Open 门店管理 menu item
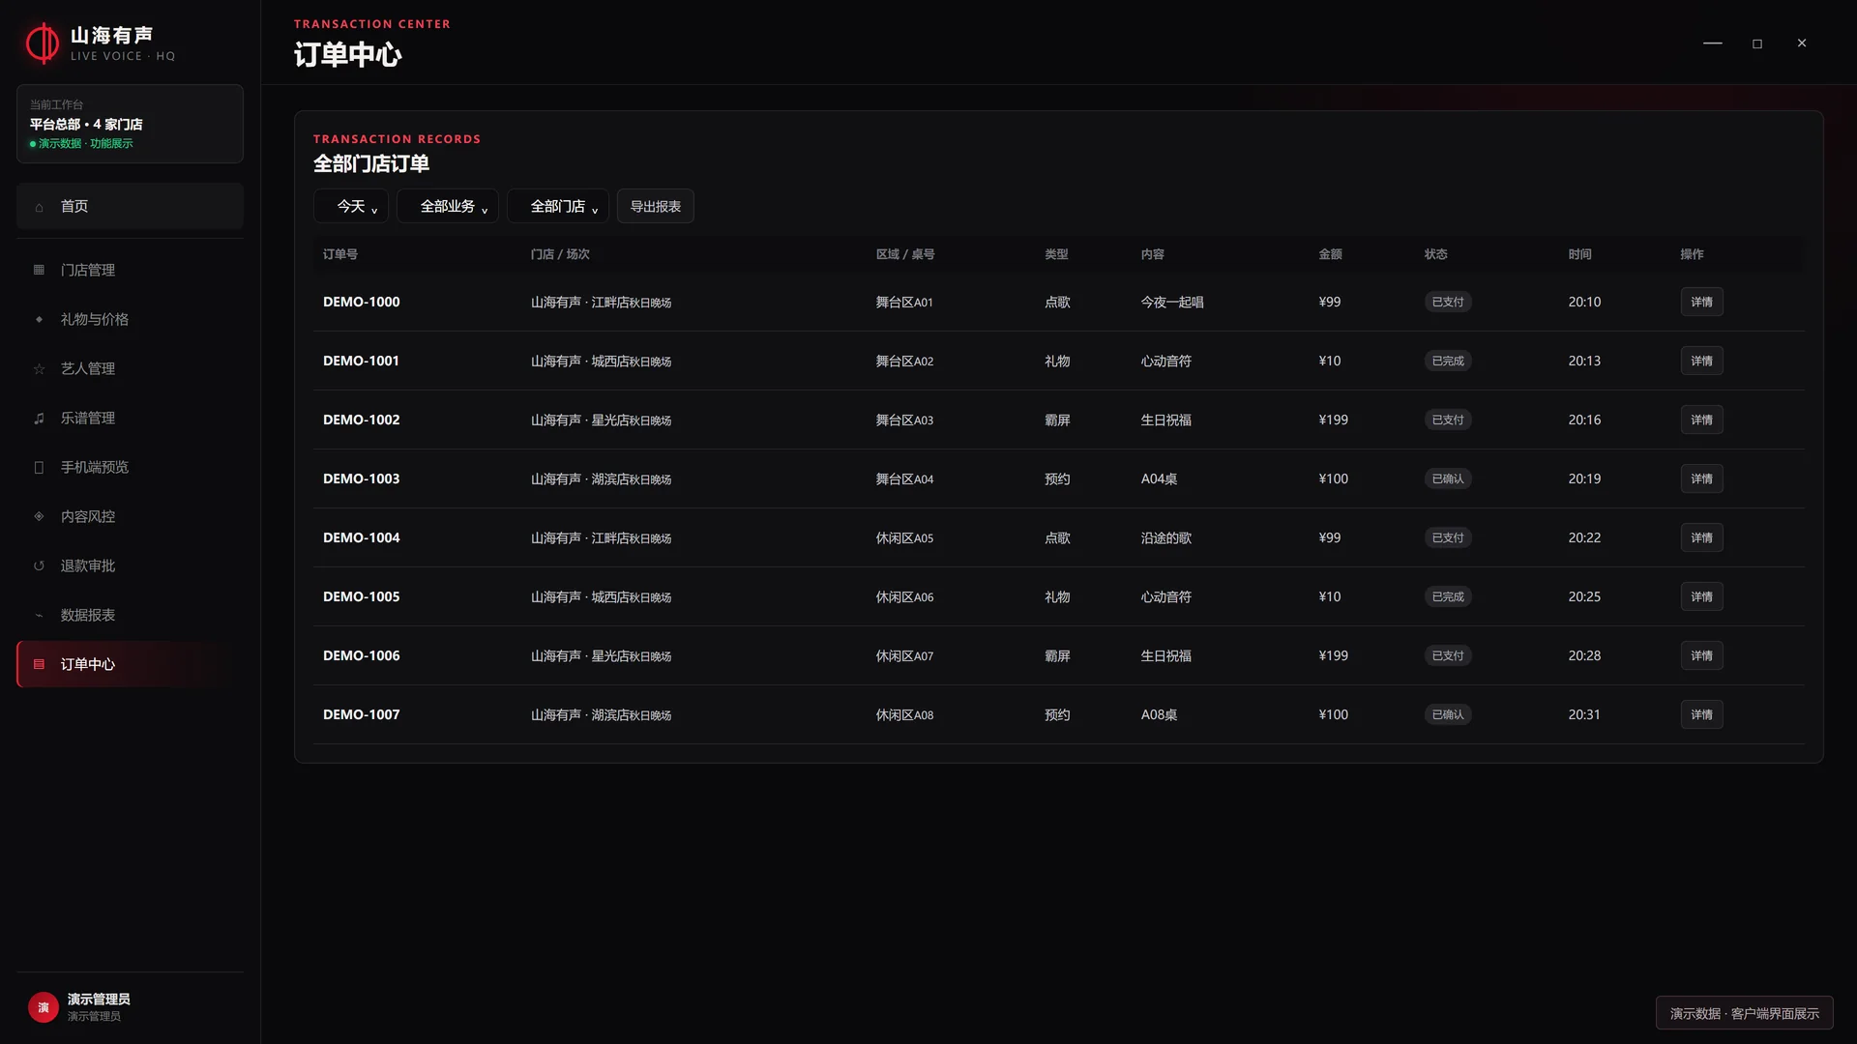 130,270
